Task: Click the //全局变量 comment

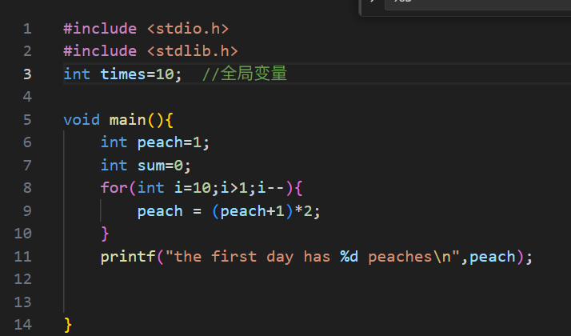Action: (245, 74)
